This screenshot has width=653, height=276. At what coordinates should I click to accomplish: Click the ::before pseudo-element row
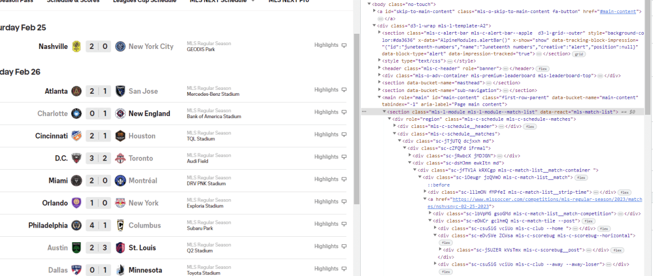[438, 185]
